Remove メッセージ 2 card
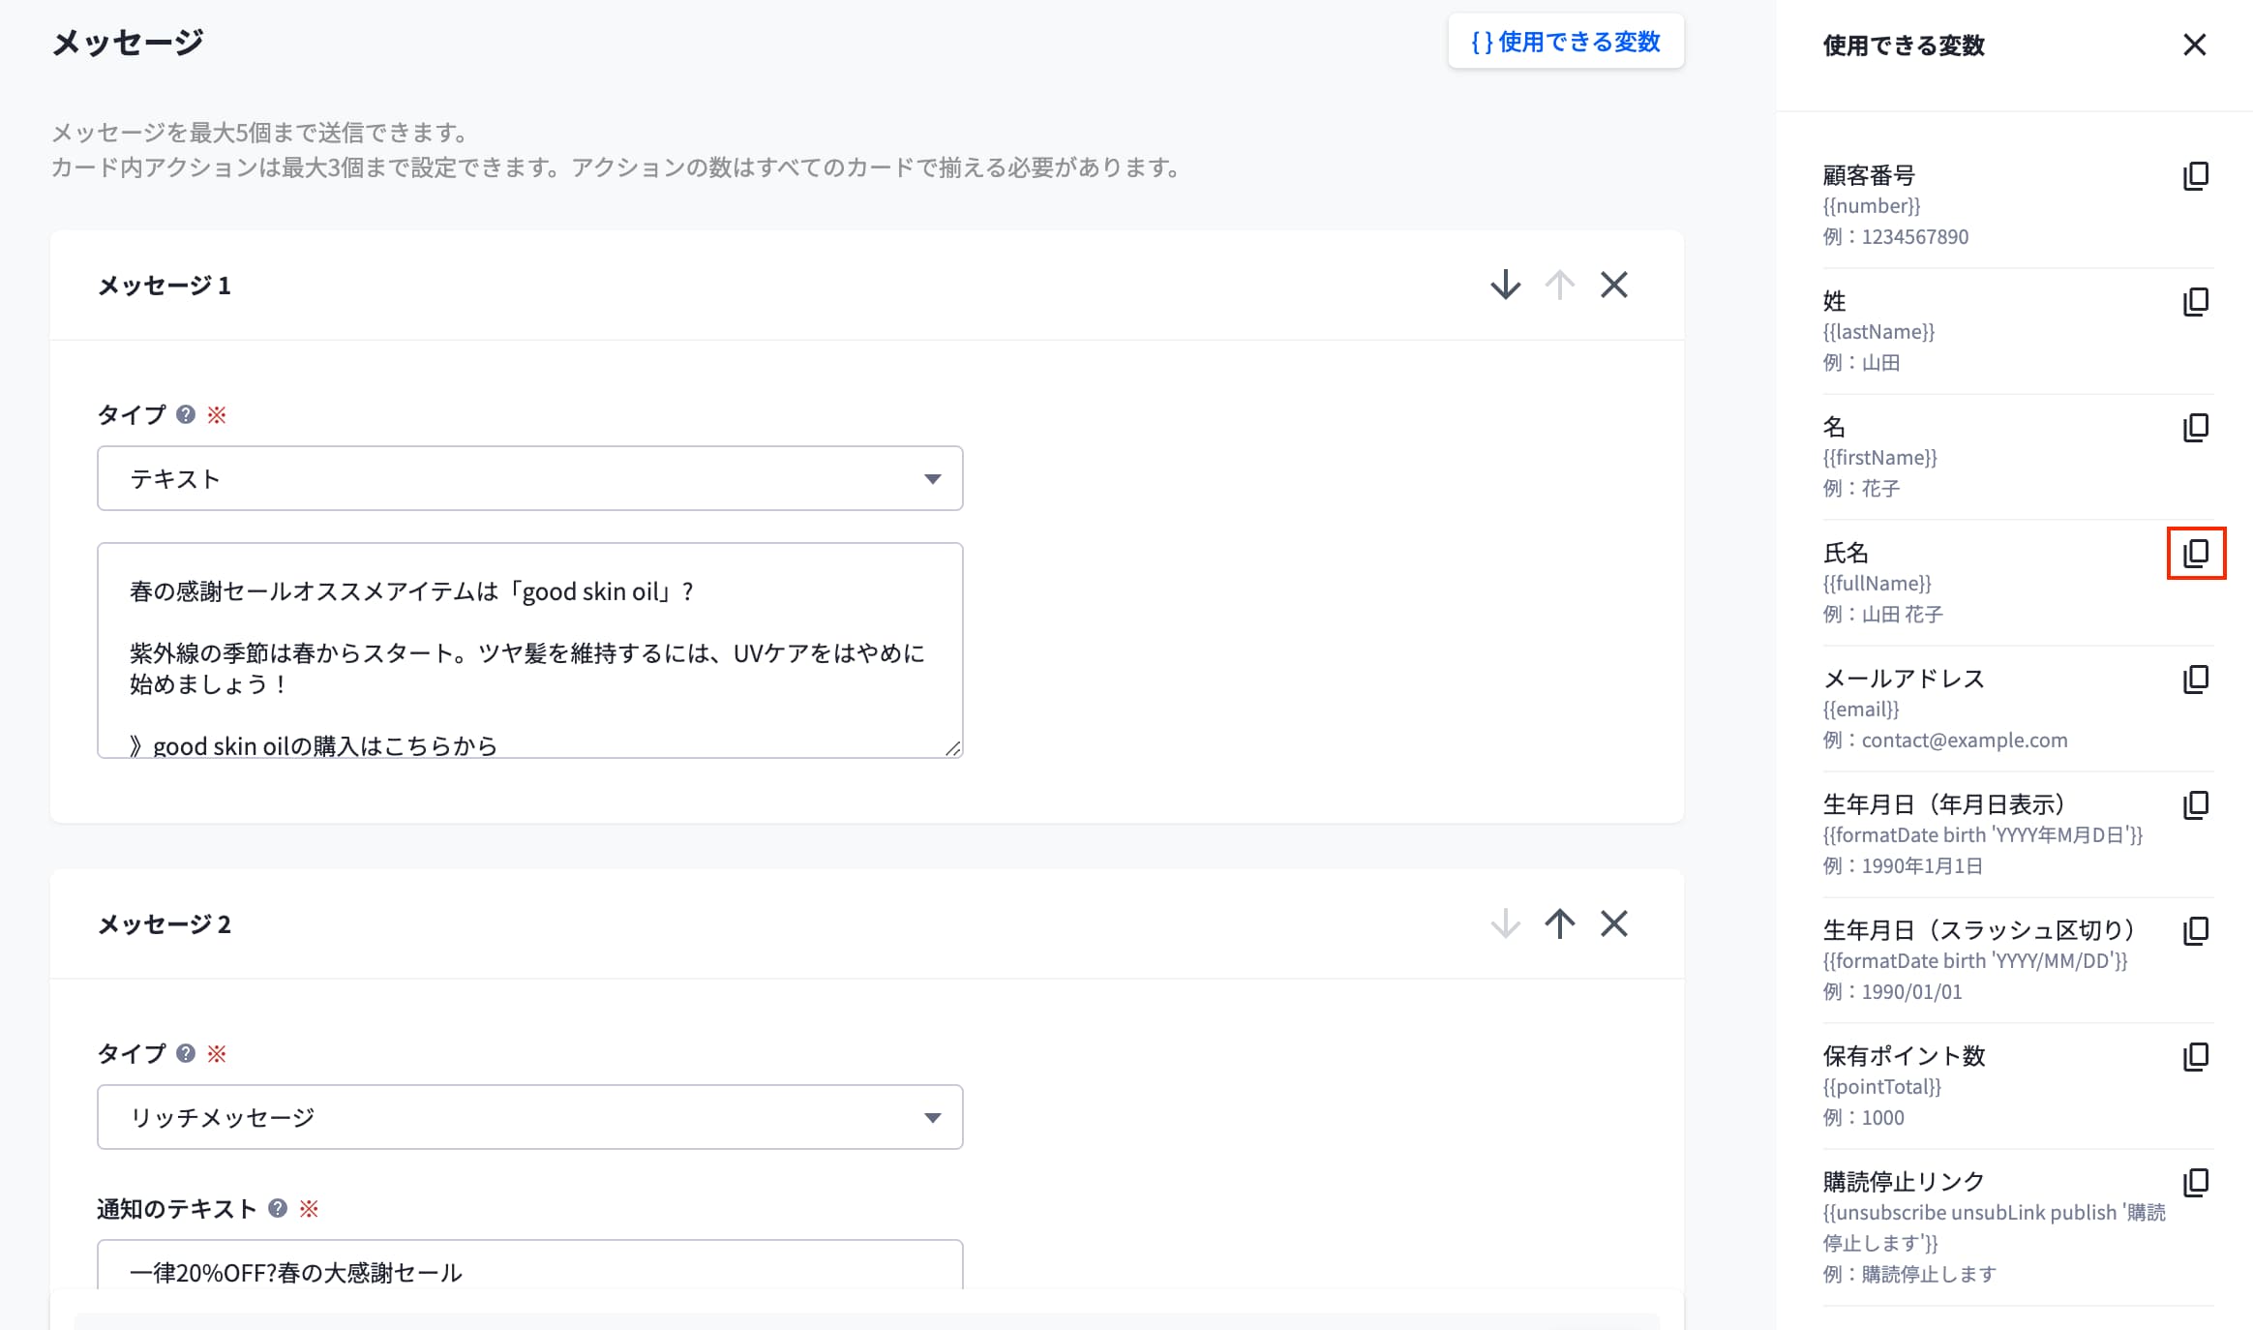Viewport: 2253px width, 1330px height. click(x=1613, y=924)
